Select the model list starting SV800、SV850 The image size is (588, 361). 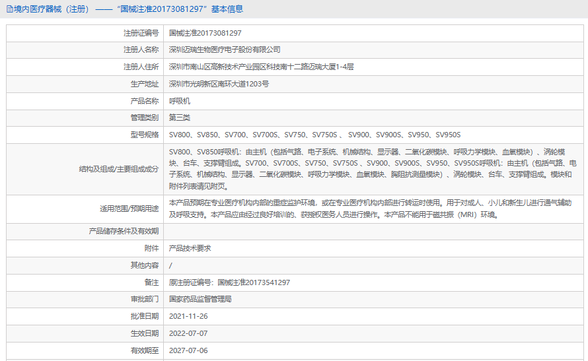click(x=314, y=135)
